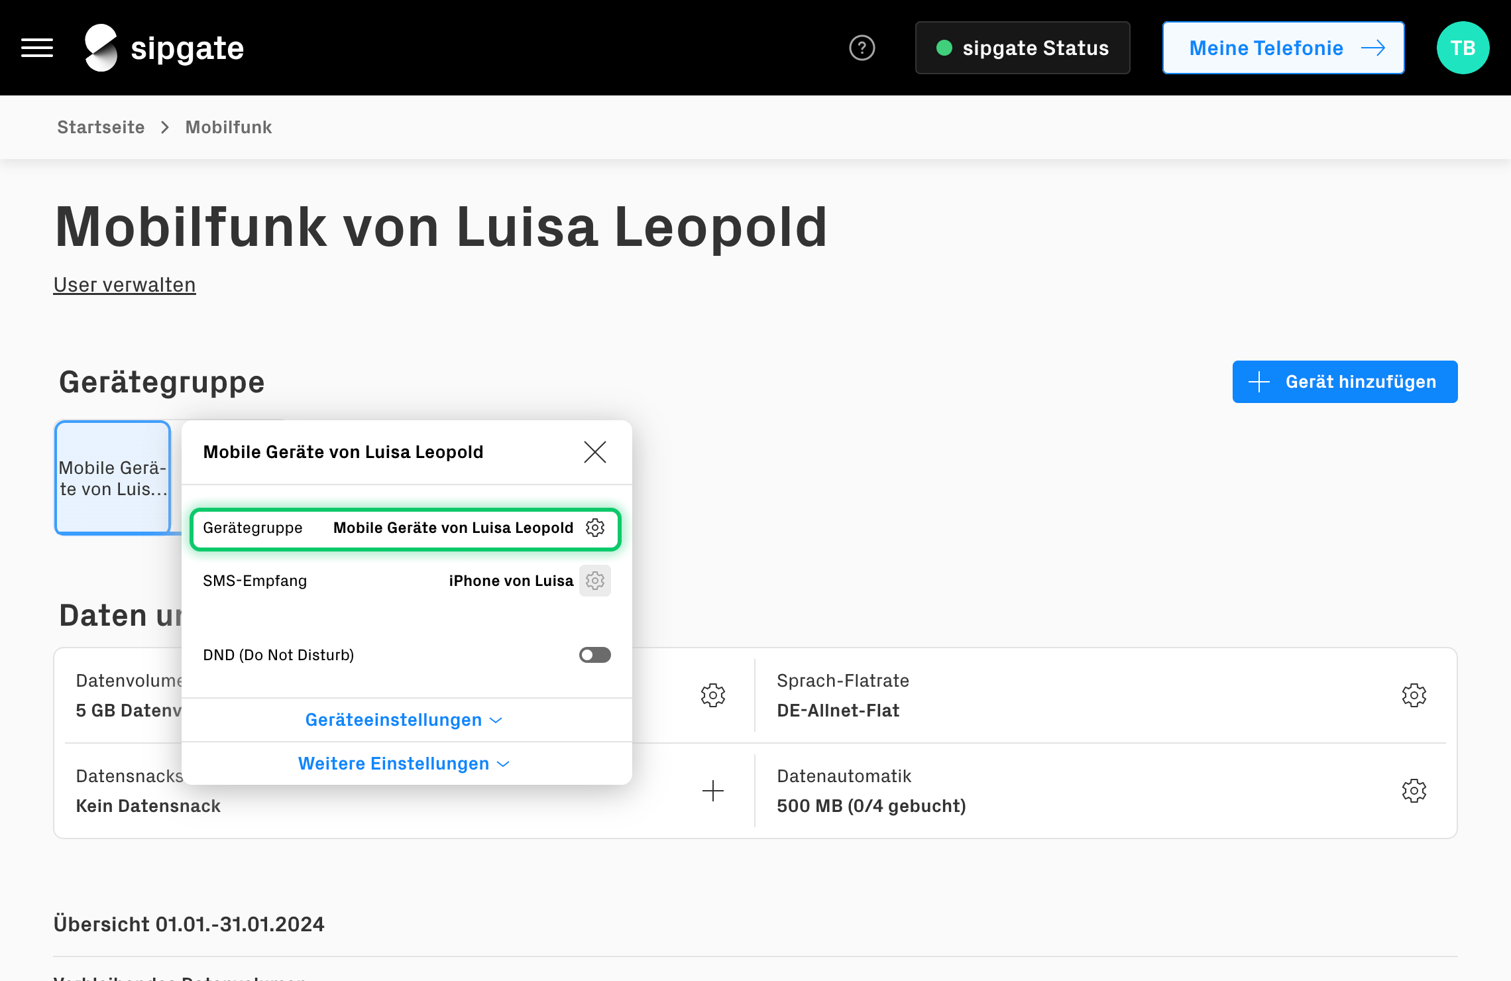
Task: Expand Geräteeinstellungen section
Action: click(404, 720)
